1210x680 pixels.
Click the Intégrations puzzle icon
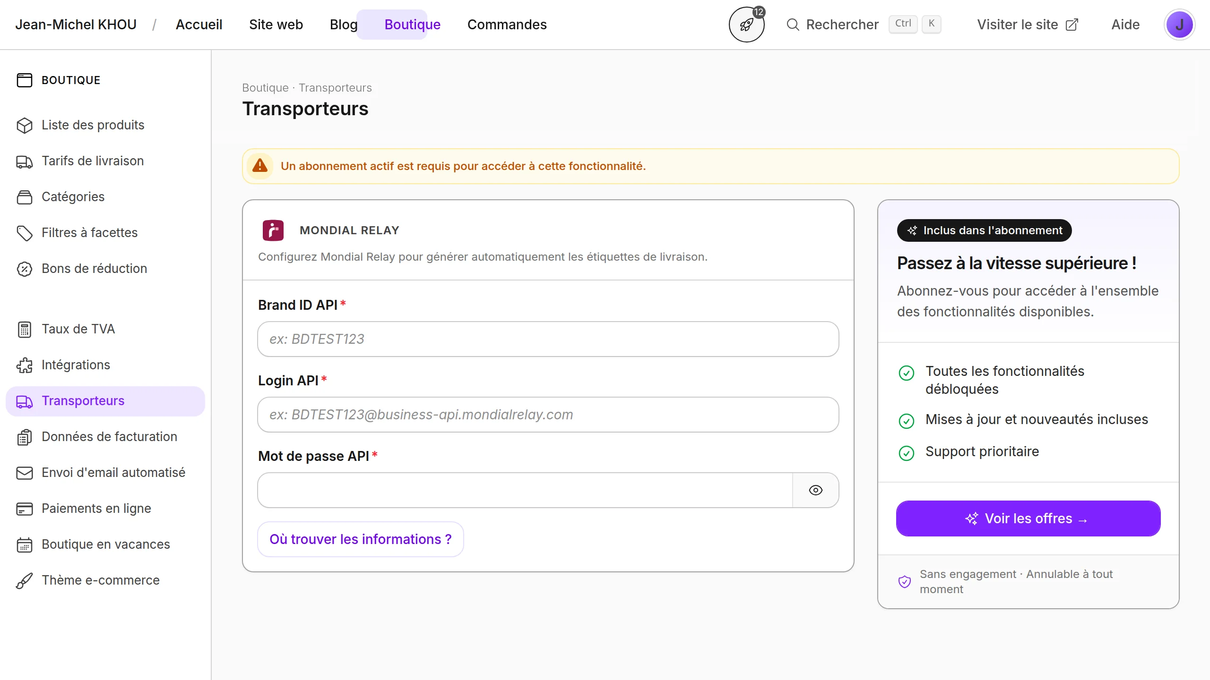[x=25, y=365]
